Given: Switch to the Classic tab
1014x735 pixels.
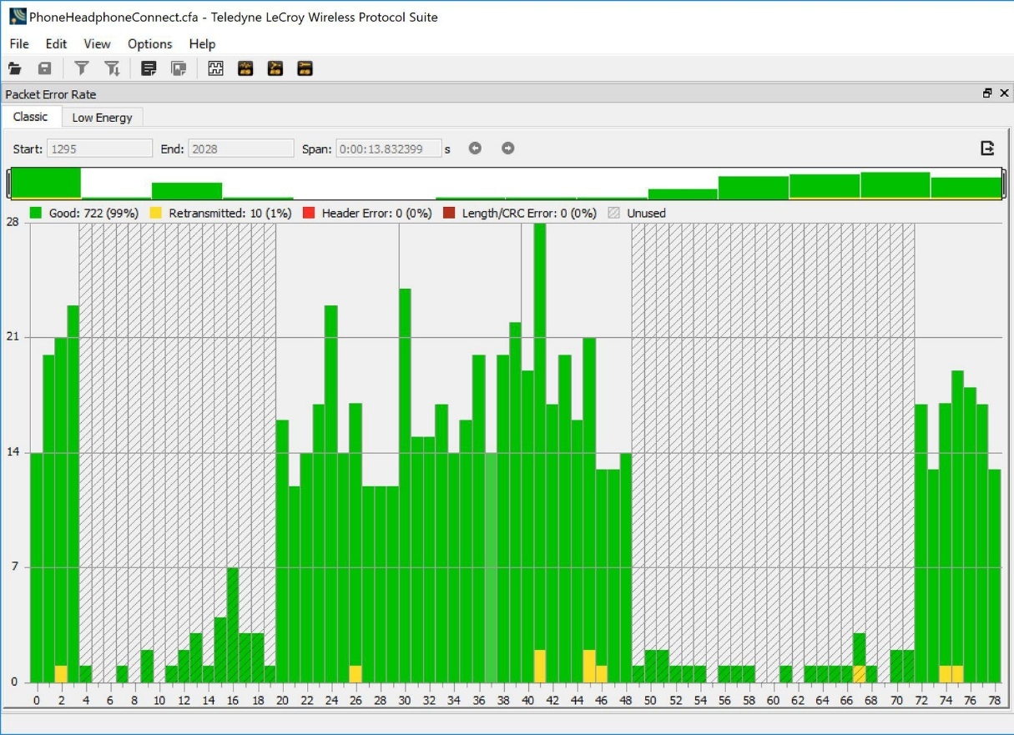Looking at the screenshot, I should [x=31, y=117].
